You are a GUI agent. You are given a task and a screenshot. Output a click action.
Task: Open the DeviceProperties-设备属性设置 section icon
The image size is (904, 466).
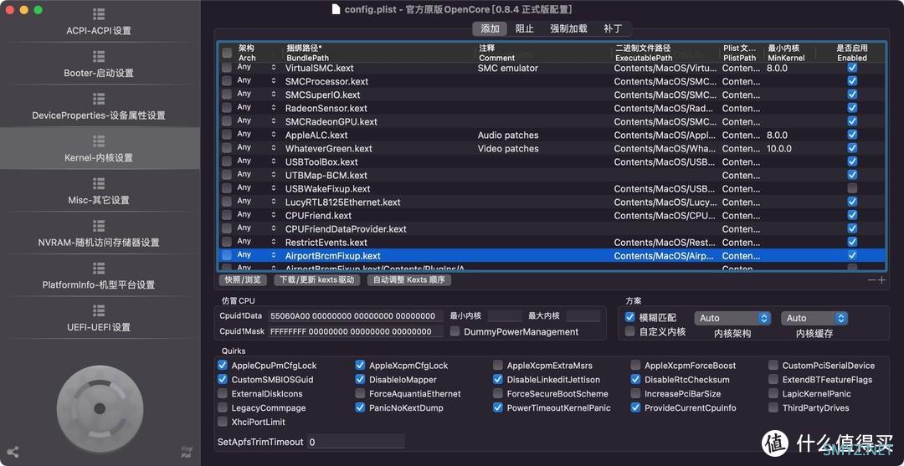click(x=99, y=99)
